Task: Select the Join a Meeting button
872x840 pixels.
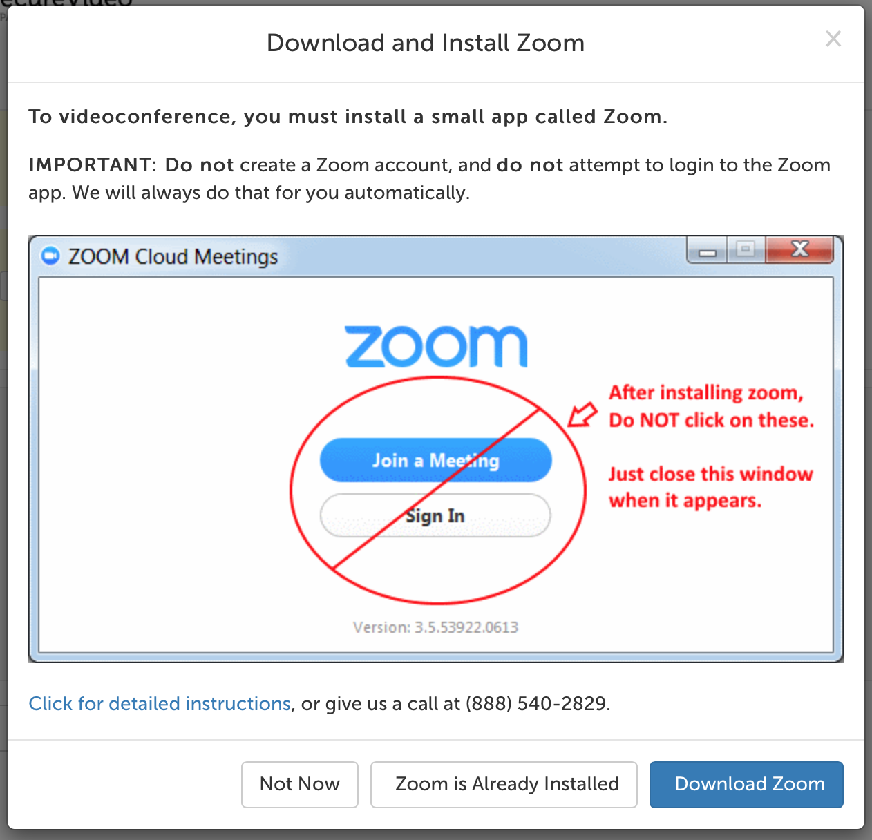Action: tap(435, 460)
